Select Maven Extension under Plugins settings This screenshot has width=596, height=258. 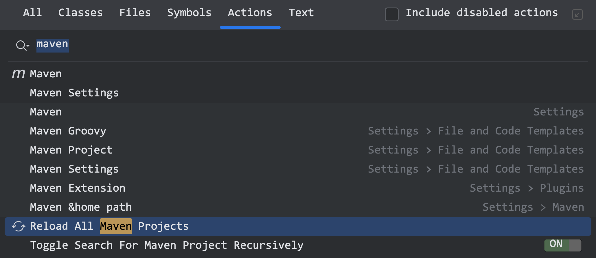point(298,188)
